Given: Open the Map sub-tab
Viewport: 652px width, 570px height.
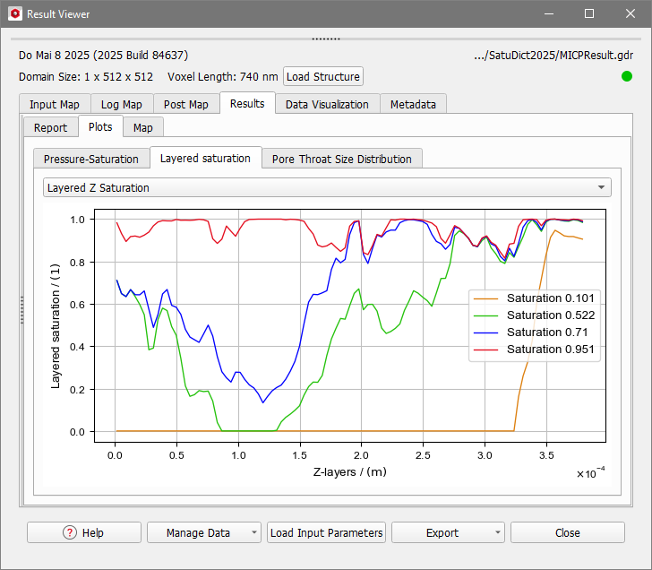Looking at the screenshot, I should click(143, 127).
